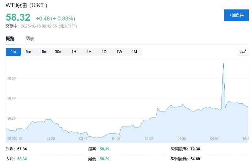Select the 概览 overview tab
The height and width of the screenshot is (164, 252).
(10, 39)
